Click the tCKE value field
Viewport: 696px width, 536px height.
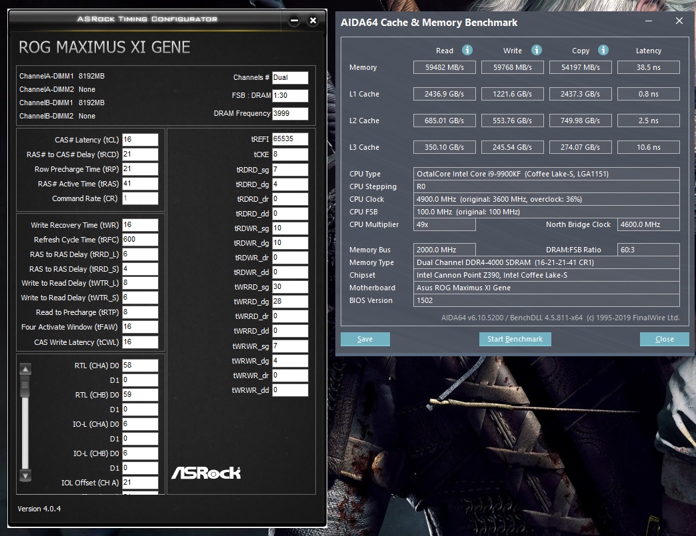[290, 154]
